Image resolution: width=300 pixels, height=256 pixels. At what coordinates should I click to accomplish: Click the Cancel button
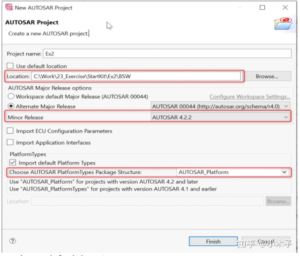[x=266, y=242]
